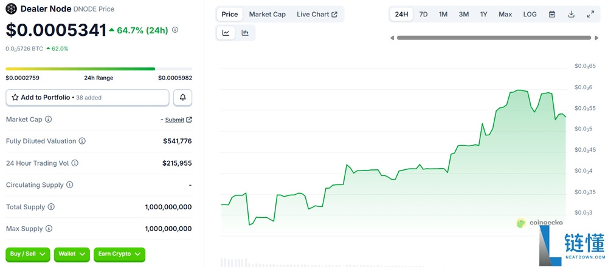
Task: Download chart data icon
Action: pyautogui.click(x=571, y=14)
